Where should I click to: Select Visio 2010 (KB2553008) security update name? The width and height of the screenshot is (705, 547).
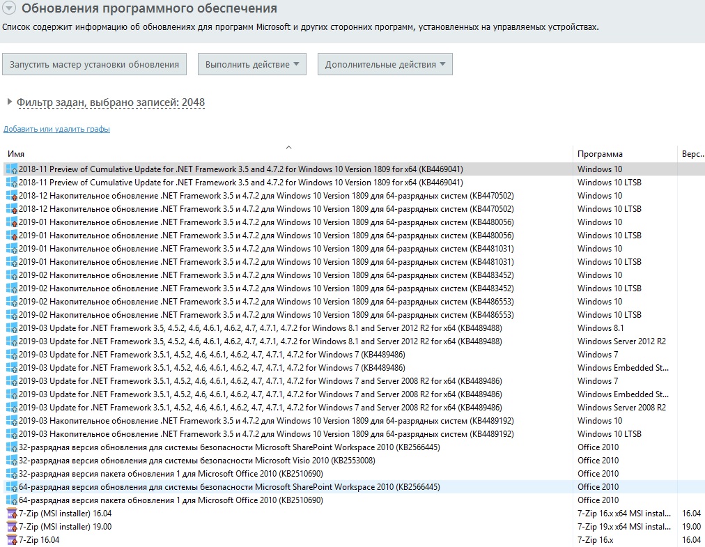[x=197, y=461]
